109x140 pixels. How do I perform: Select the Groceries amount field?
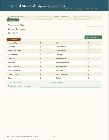coord(46,47)
